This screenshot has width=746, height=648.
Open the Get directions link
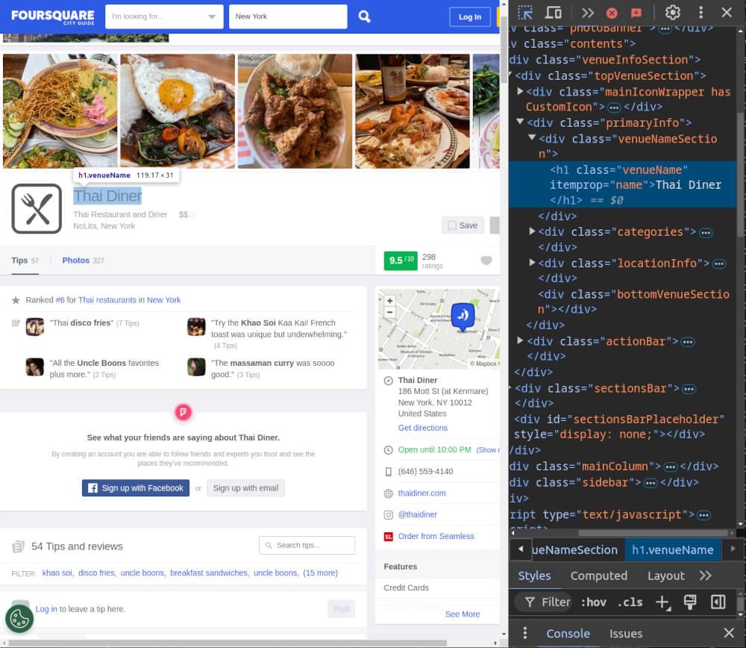[x=422, y=428]
